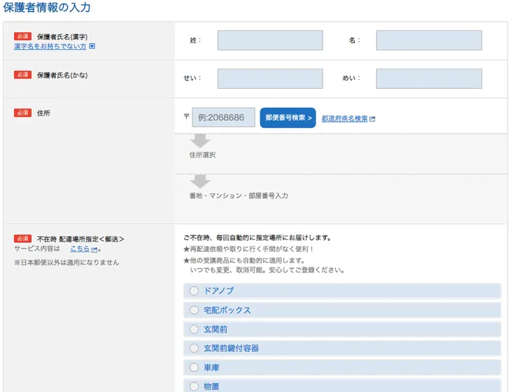Click the postal code field 例:2068686
The height and width of the screenshot is (392, 518).
223,117
